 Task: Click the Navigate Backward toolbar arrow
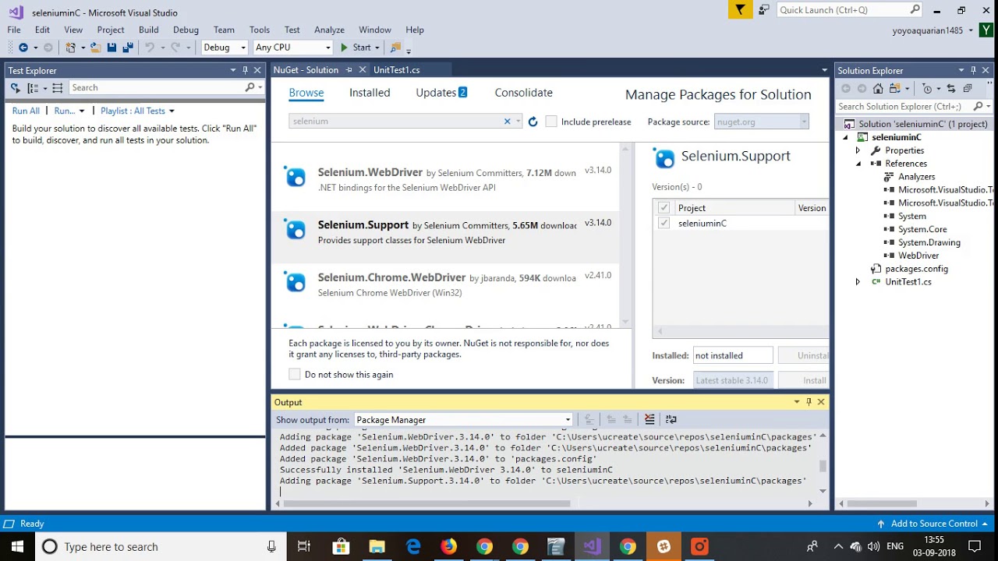[23, 48]
